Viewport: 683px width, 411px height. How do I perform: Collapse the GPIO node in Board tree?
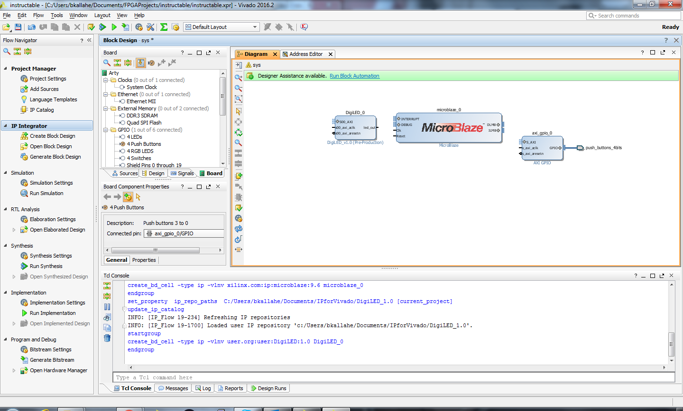pyautogui.click(x=106, y=130)
